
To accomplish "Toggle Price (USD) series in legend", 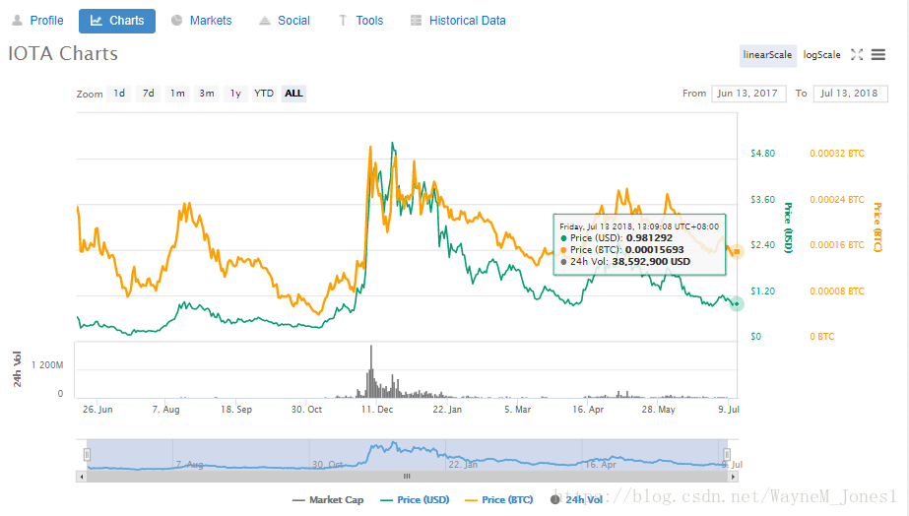I will (415, 500).
